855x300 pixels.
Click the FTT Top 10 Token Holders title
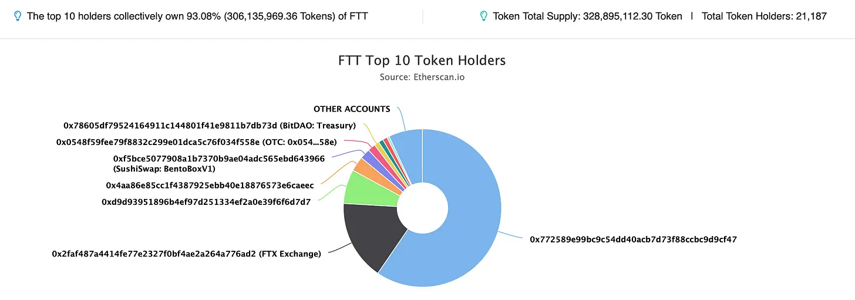[x=422, y=60]
